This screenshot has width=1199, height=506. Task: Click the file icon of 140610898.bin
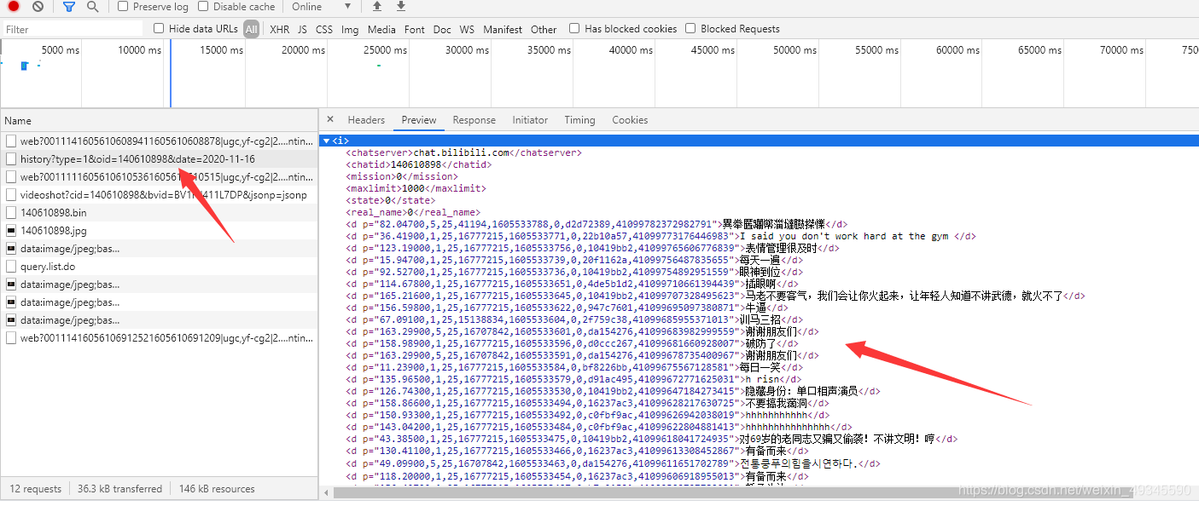11,213
